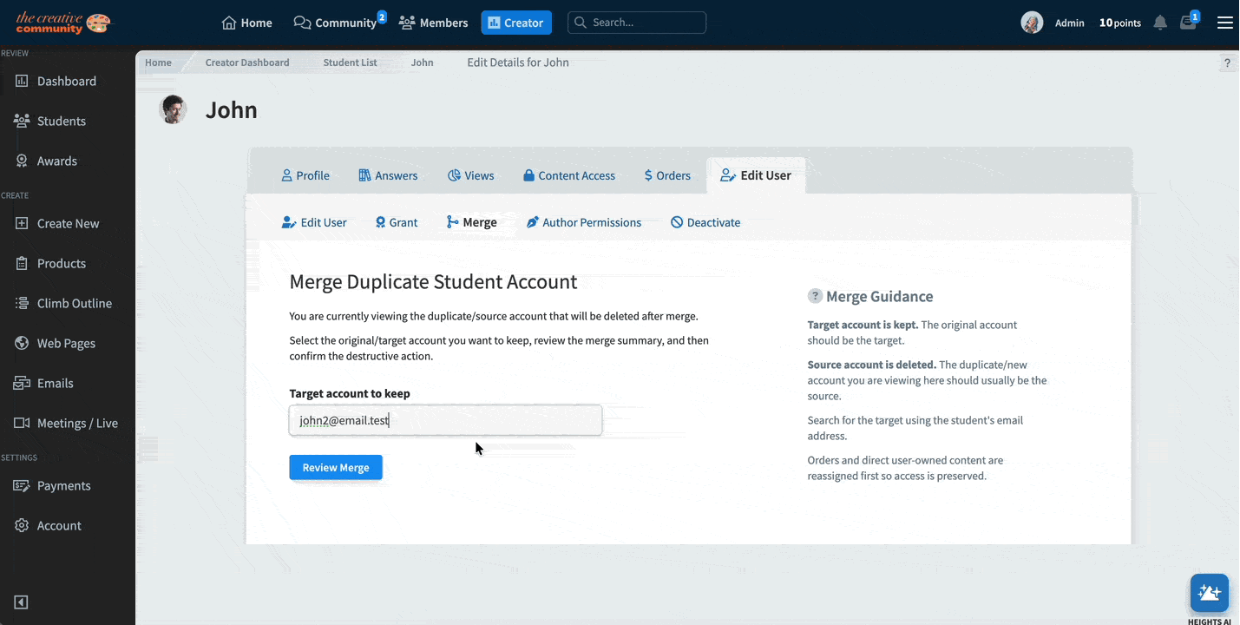This screenshot has width=1240, height=625.
Task: Open Meetings / Live in the sidebar
Action: point(68,423)
